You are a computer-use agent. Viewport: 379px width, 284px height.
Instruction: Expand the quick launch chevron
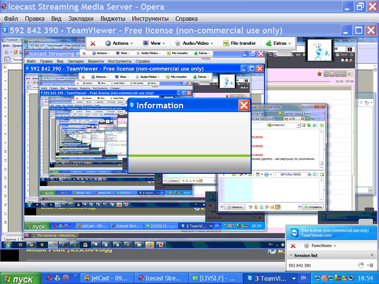(x=76, y=275)
